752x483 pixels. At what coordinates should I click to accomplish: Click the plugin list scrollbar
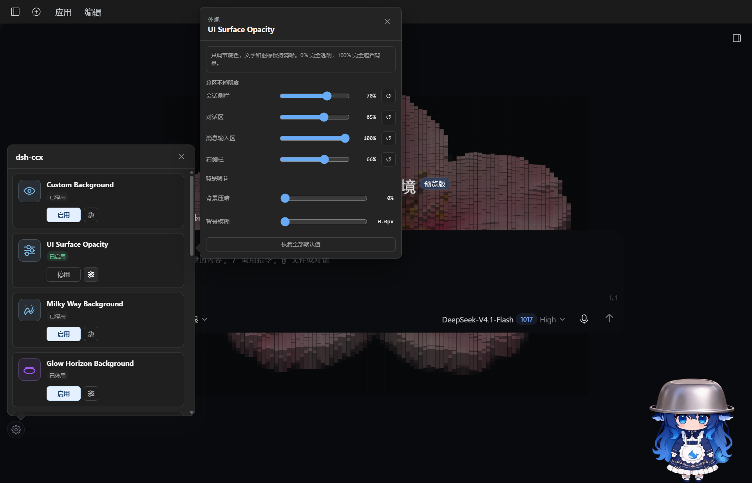click(x=192, y=215)
